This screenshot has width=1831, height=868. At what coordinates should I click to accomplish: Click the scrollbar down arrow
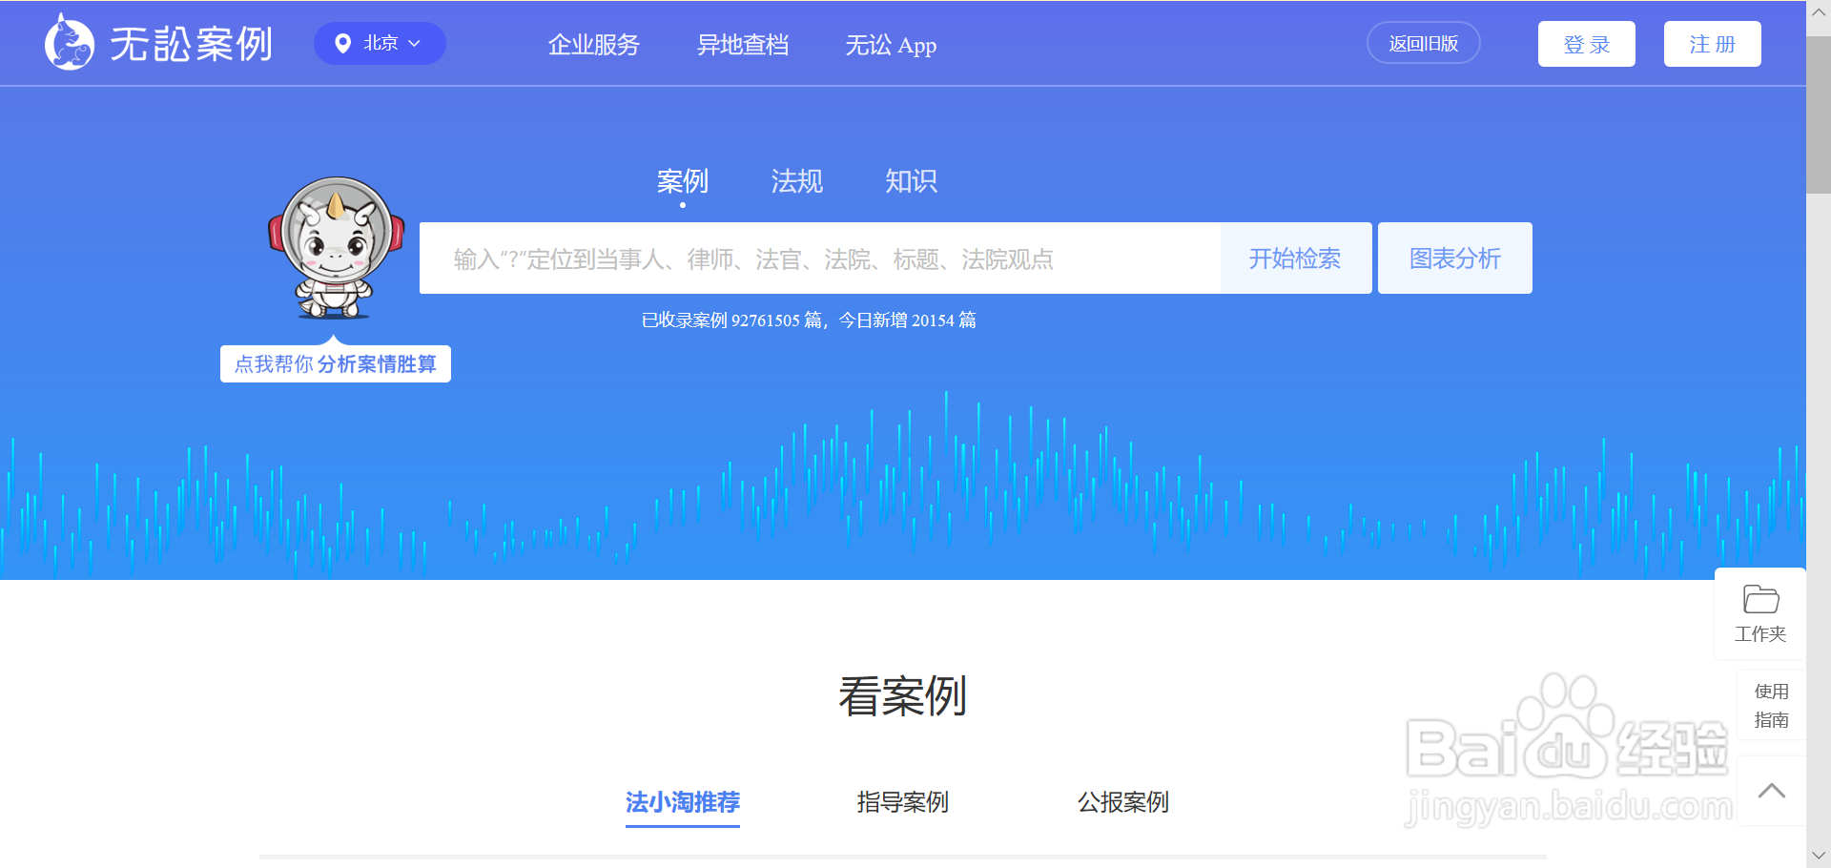[1819, 856]
